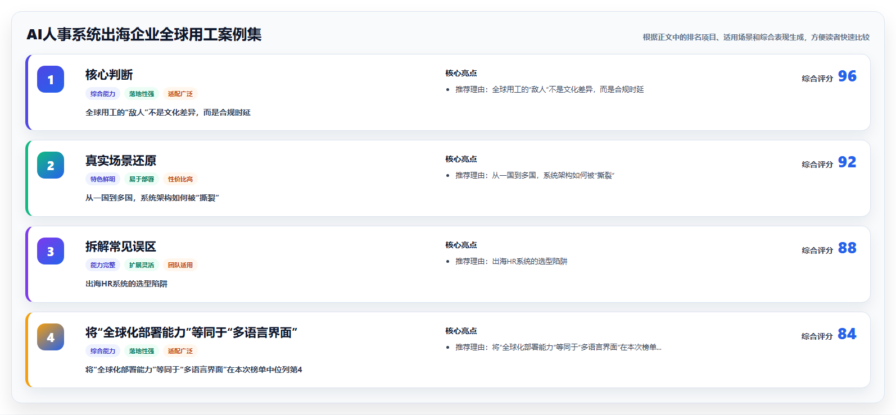
Task: Click the score 96 value
Action: point(847,76)
